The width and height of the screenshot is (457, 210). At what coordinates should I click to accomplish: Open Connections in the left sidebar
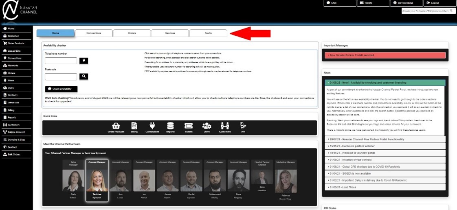click(16, 58)
